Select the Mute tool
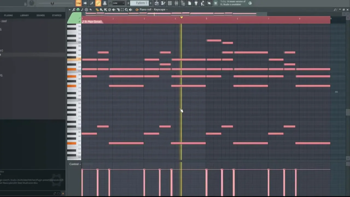Viewport: 350px width, 197px height. tap(114, 10)
